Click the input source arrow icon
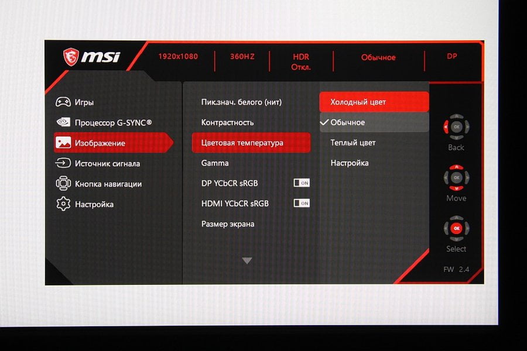The image size is (527, 351). [x=63, y=163]
